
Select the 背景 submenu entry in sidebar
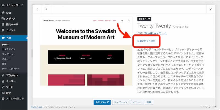pos(4,64)
